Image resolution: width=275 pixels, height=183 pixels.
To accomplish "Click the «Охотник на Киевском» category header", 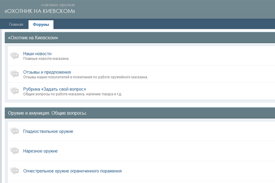I will 140,38.
